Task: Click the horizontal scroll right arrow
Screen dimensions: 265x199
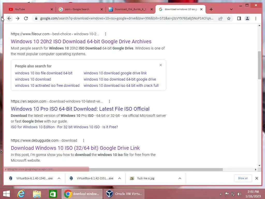Action: click(255, 169)
